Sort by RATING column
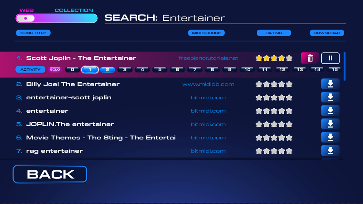This screenshot has height=204, width=363. coord(274,33)
